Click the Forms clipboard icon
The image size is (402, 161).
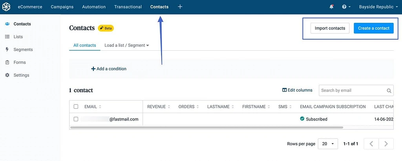pos(7,62)
